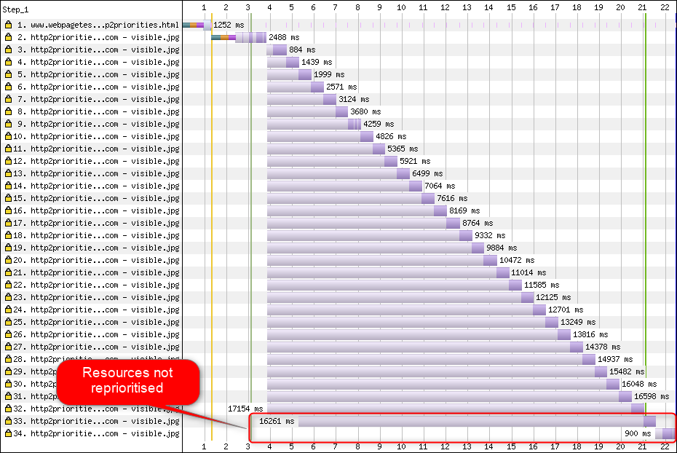Viewport: 677px width, 453px height.
Task: Click the "1252 ms" timing value
Action: coord(229,25)
